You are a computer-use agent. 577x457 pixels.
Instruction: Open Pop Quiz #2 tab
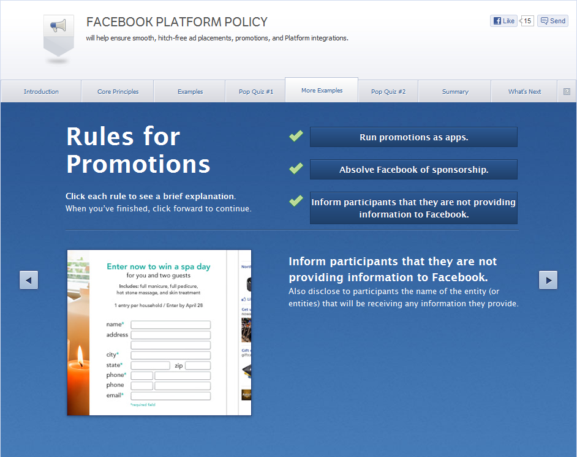click(x=388, y=91)
